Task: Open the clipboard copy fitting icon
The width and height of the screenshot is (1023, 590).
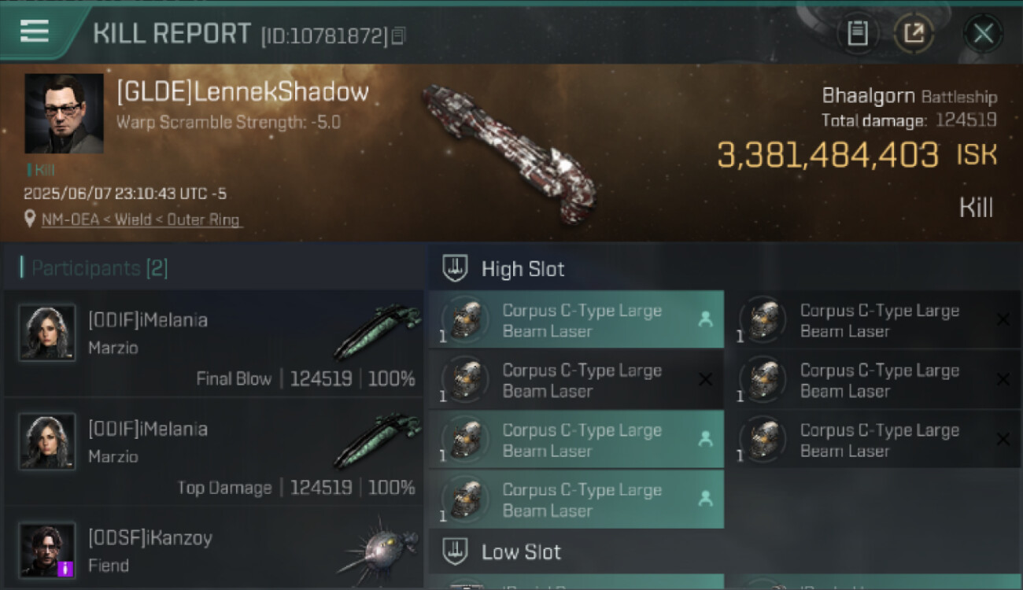Action: (857, 33)
